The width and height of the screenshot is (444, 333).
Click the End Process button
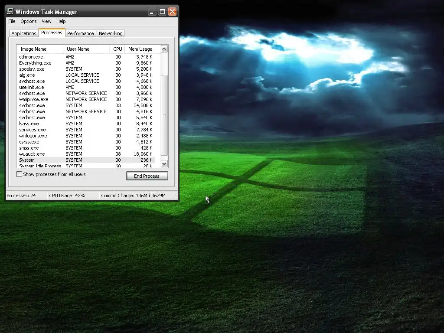pyautogui.click(x=147, y=176)
